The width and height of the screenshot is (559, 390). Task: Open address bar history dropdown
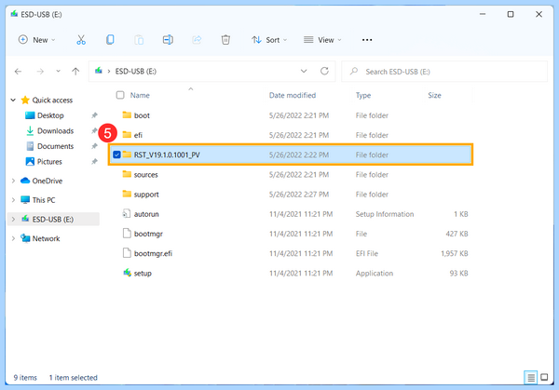(x=304, y=71)
